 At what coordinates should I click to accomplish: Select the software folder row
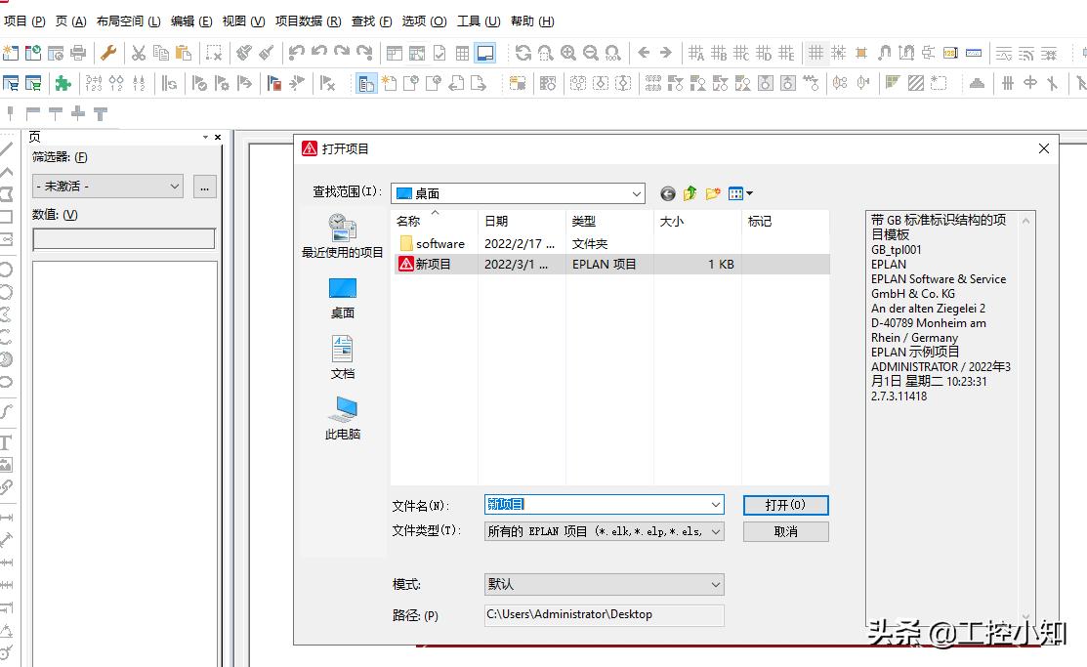611,243
